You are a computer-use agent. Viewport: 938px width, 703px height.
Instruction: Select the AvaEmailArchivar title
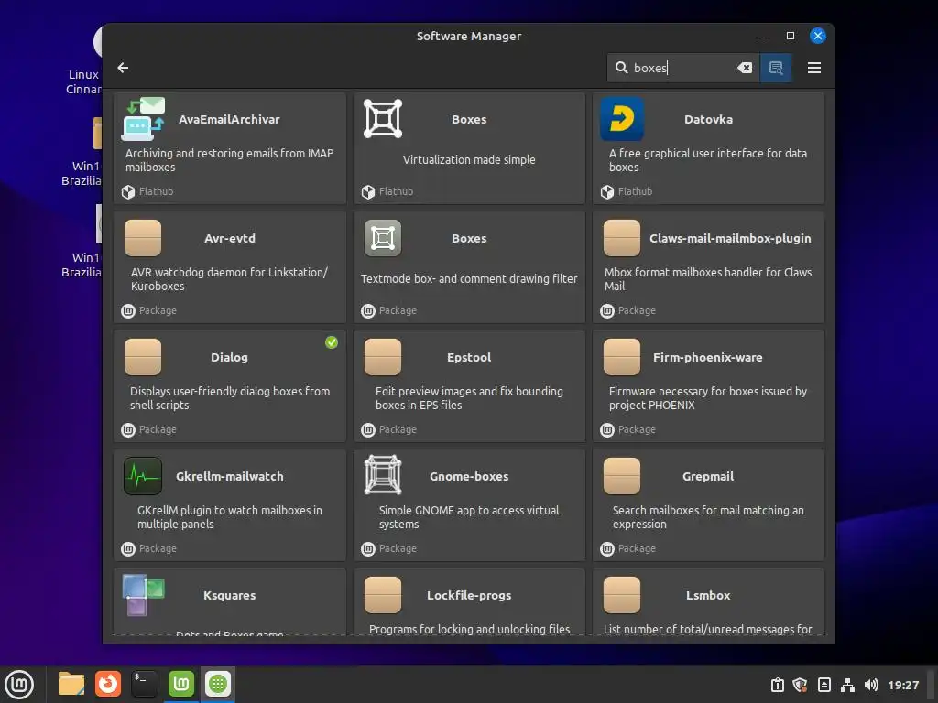[229, 120]
